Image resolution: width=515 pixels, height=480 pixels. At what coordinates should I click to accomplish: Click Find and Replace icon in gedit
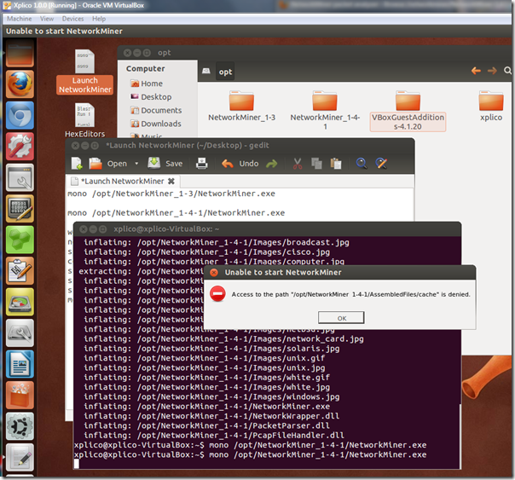[381, 163]
